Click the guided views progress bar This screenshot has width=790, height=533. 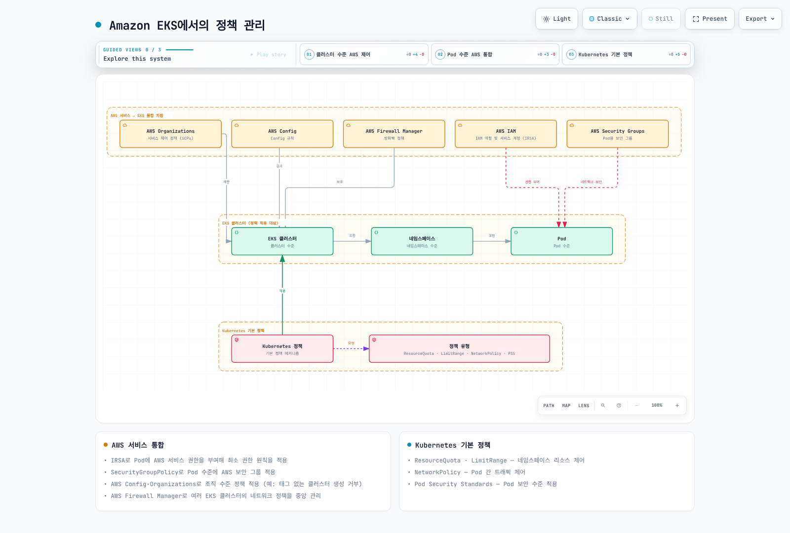[180, 50]
